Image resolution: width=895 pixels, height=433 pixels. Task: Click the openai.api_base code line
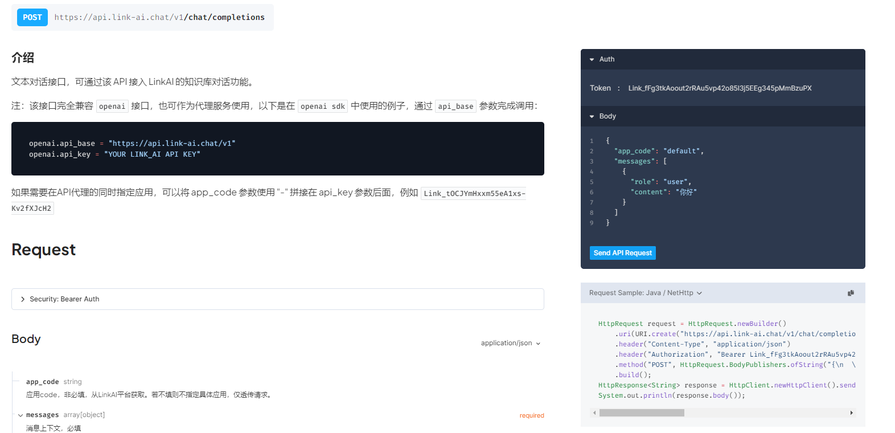point(132,144)
